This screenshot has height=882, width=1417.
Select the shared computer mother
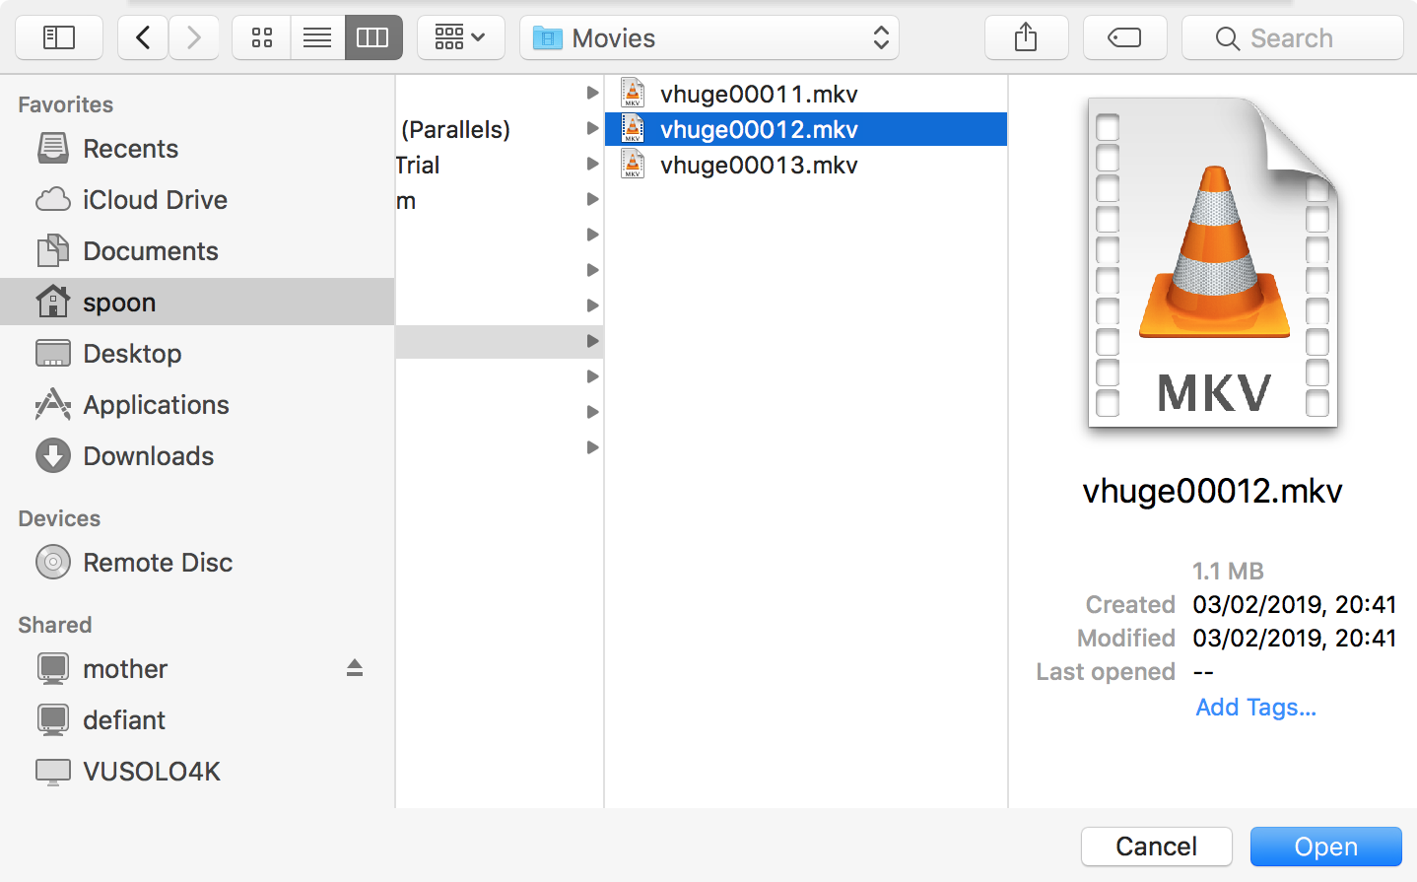point(197,669)
